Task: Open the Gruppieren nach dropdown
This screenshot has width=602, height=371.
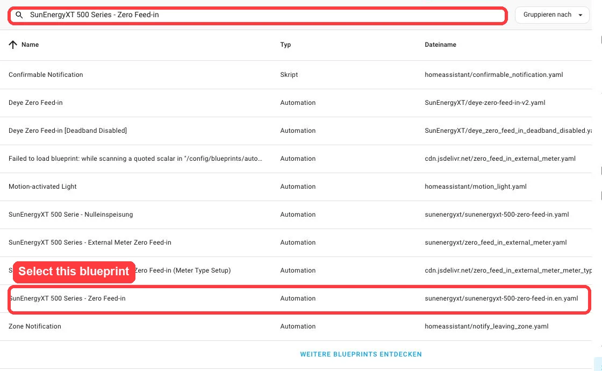Action: click(552, 15)
